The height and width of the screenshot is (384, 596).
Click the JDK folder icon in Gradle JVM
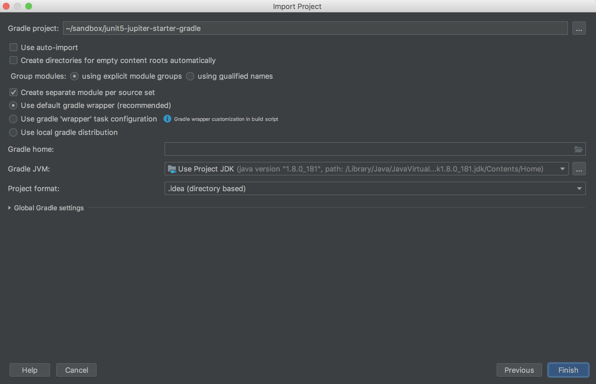pos(172,169)
